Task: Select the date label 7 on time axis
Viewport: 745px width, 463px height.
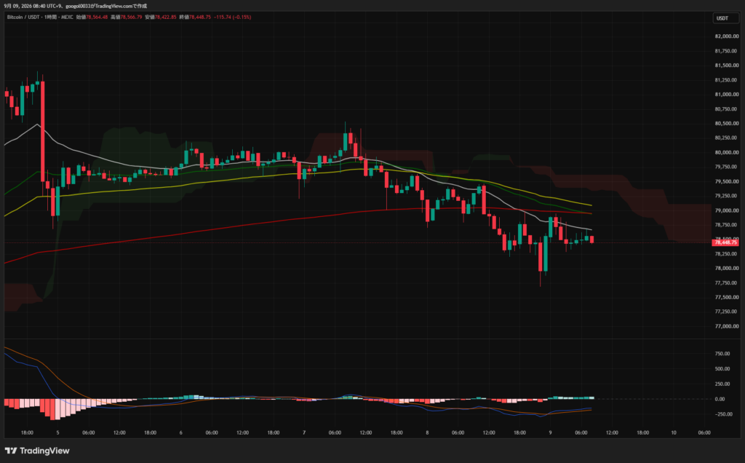Action: pyautogui.click(x=304, y=432)
